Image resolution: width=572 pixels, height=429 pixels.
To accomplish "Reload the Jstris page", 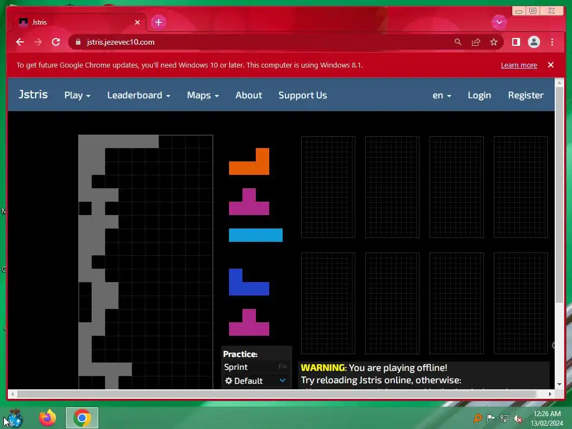I will (x=56, y=42).
